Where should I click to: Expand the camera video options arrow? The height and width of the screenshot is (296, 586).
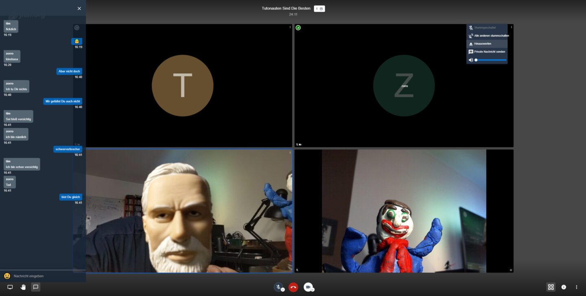(313, 290)
